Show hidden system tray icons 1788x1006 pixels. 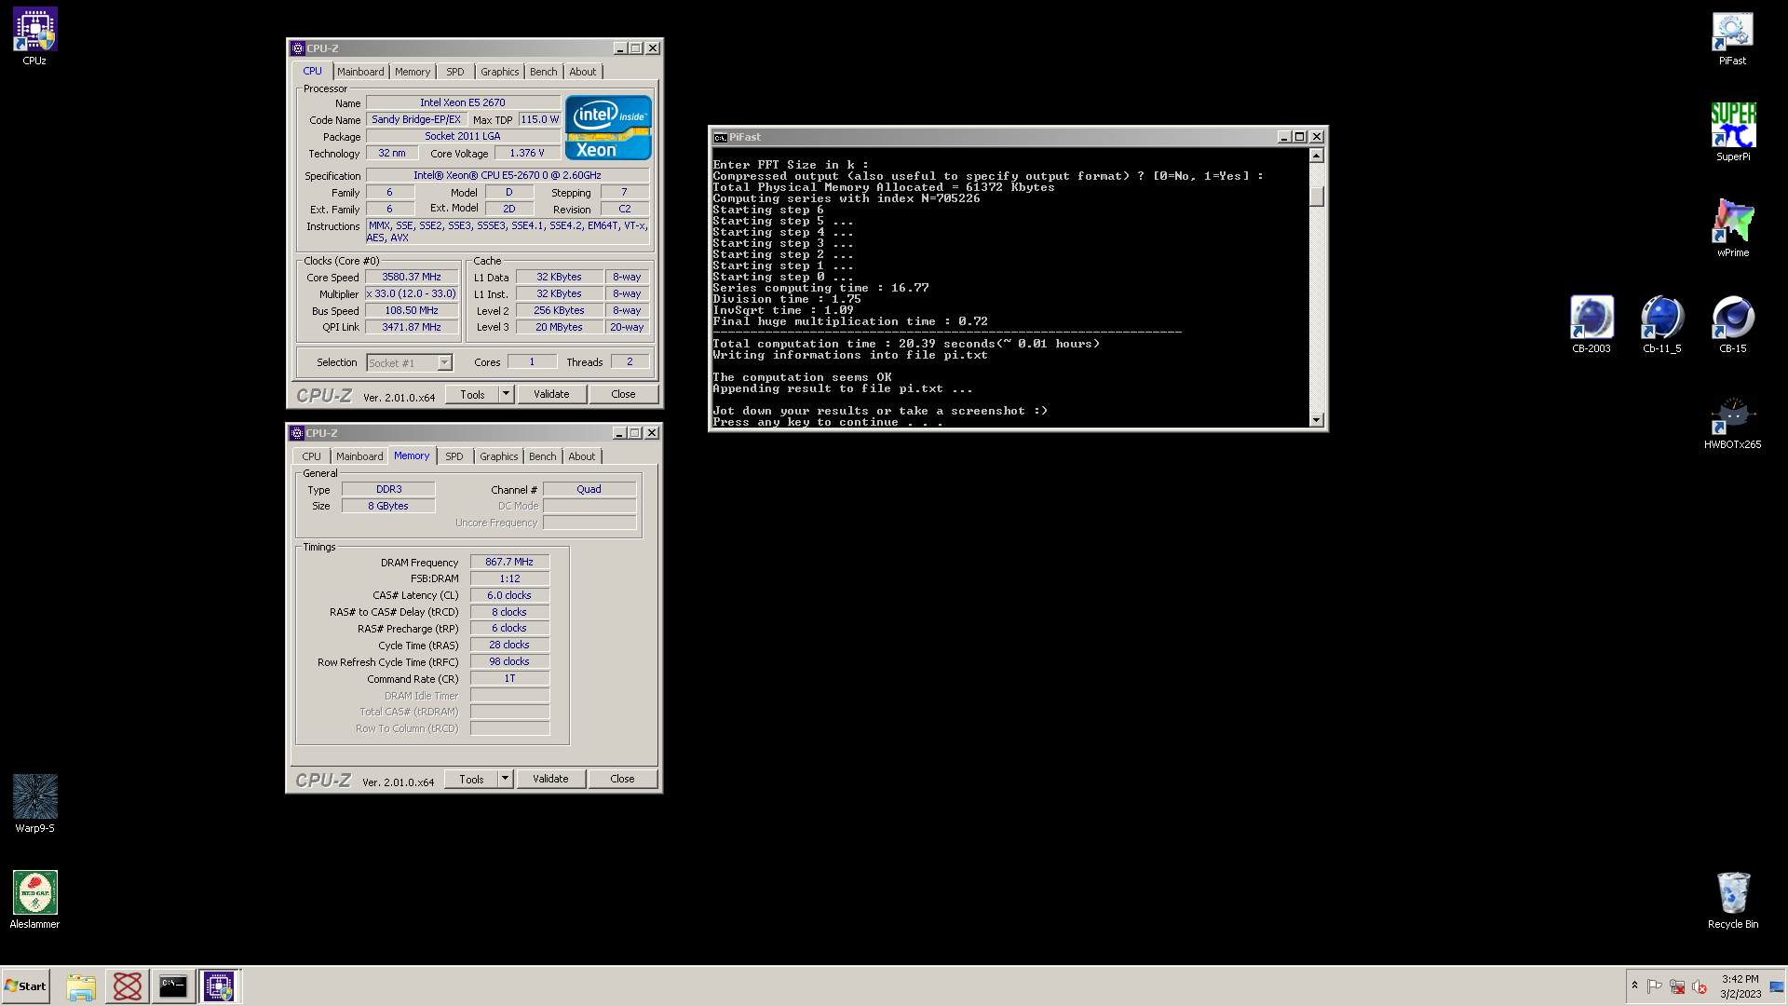point(1634,986)
